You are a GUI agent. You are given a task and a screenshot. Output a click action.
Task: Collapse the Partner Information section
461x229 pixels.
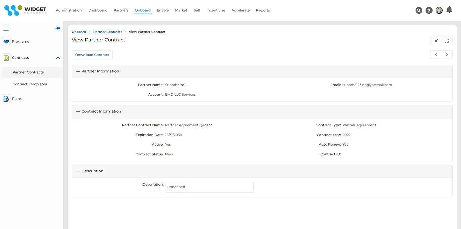[78, 71]
